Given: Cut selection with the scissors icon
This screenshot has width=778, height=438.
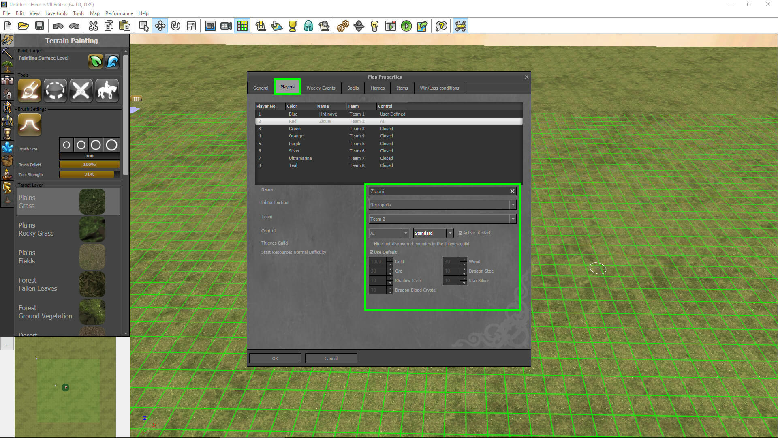Looking at the screenshot, I should (x=93, y=26).
